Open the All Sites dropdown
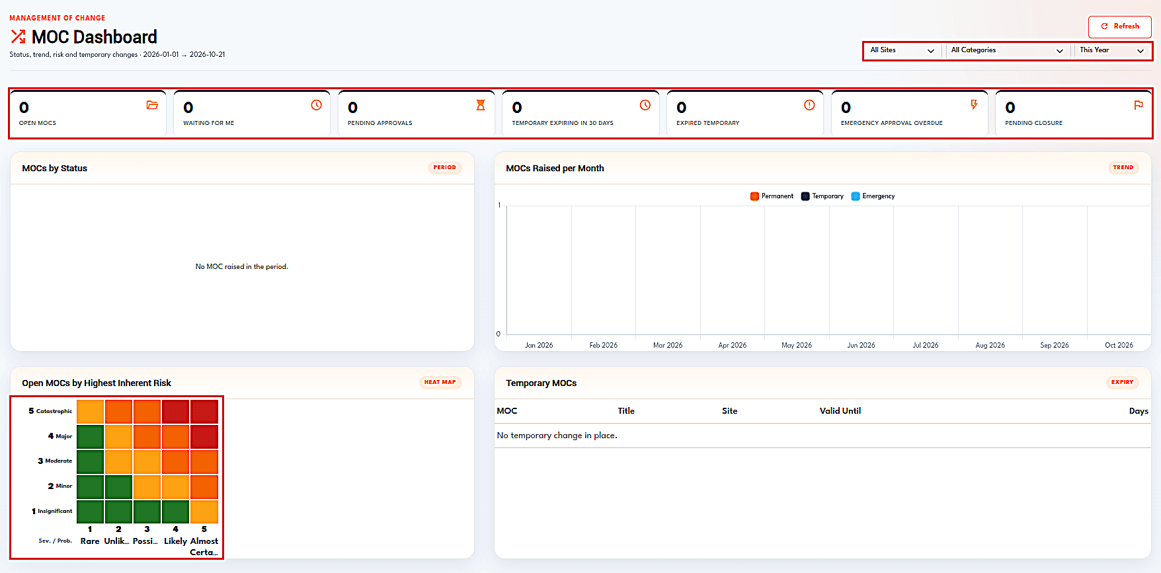Viewport: 1161px width, 573px height. (902, 50)
